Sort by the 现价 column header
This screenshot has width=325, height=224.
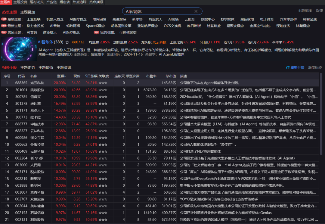pos(77,76)
